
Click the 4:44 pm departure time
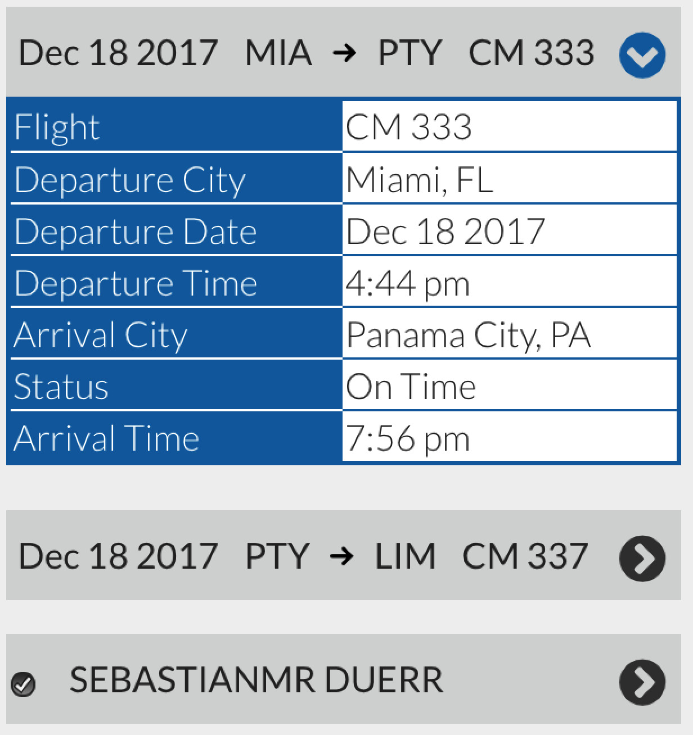408,284
